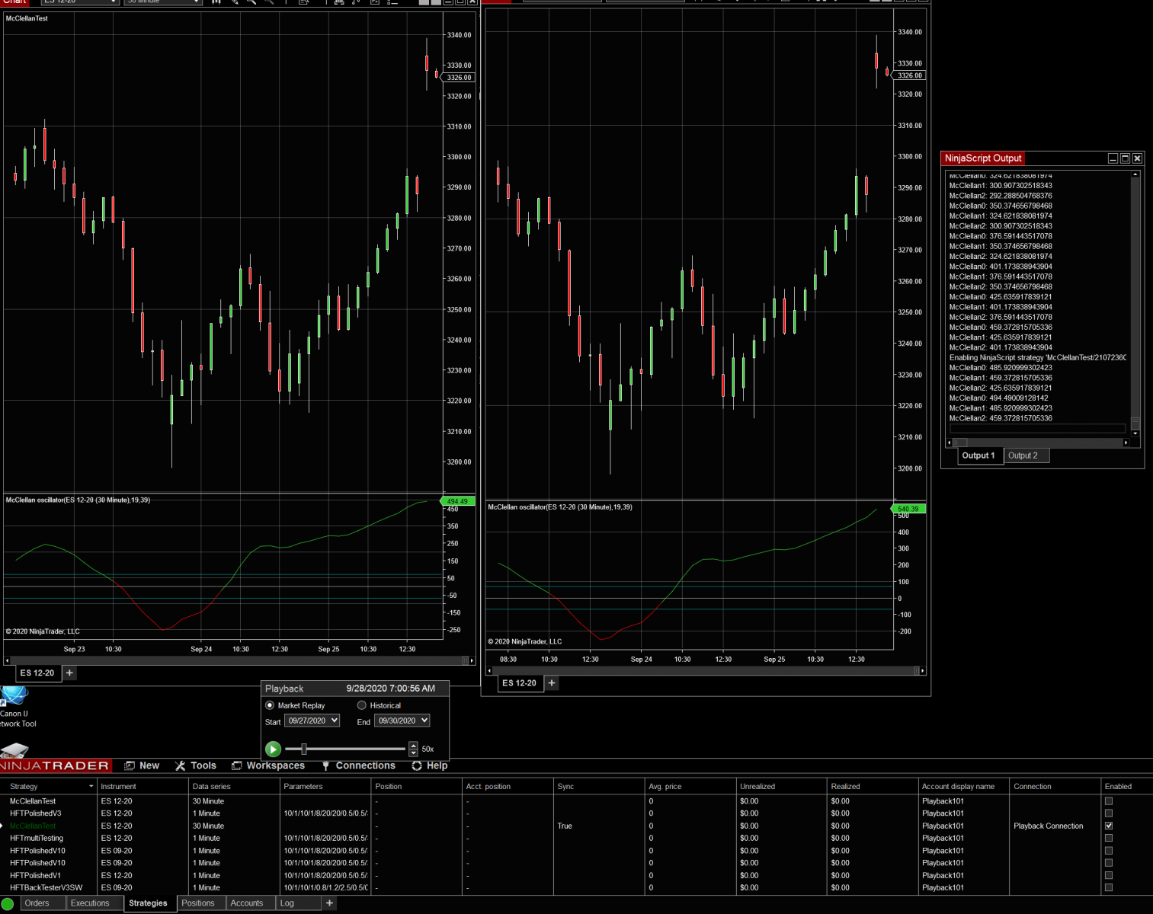Maximize the NinjaScript Output window

point(1125,158)
